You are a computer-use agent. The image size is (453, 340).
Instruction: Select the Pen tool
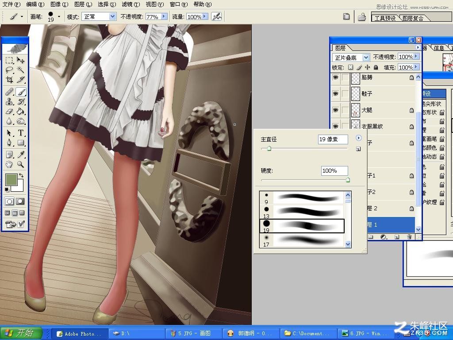9,142
